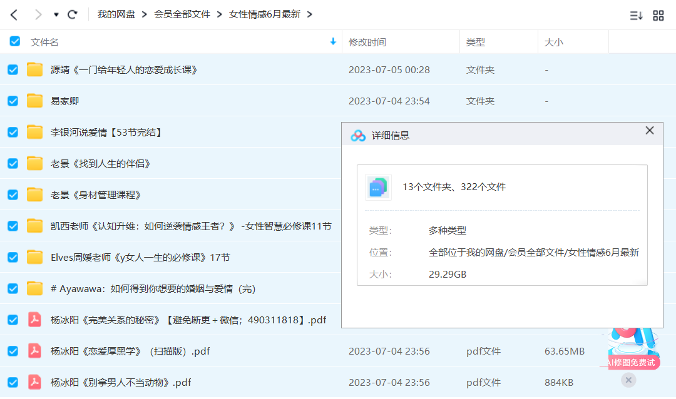Open the 老景《找到人生的伴侣》 folder
The width and height of the screenshot is (676, 399).
[100, 163]
